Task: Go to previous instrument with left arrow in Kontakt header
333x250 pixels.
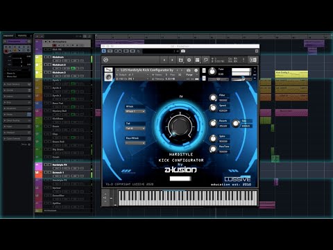Action: coord(164,60)
